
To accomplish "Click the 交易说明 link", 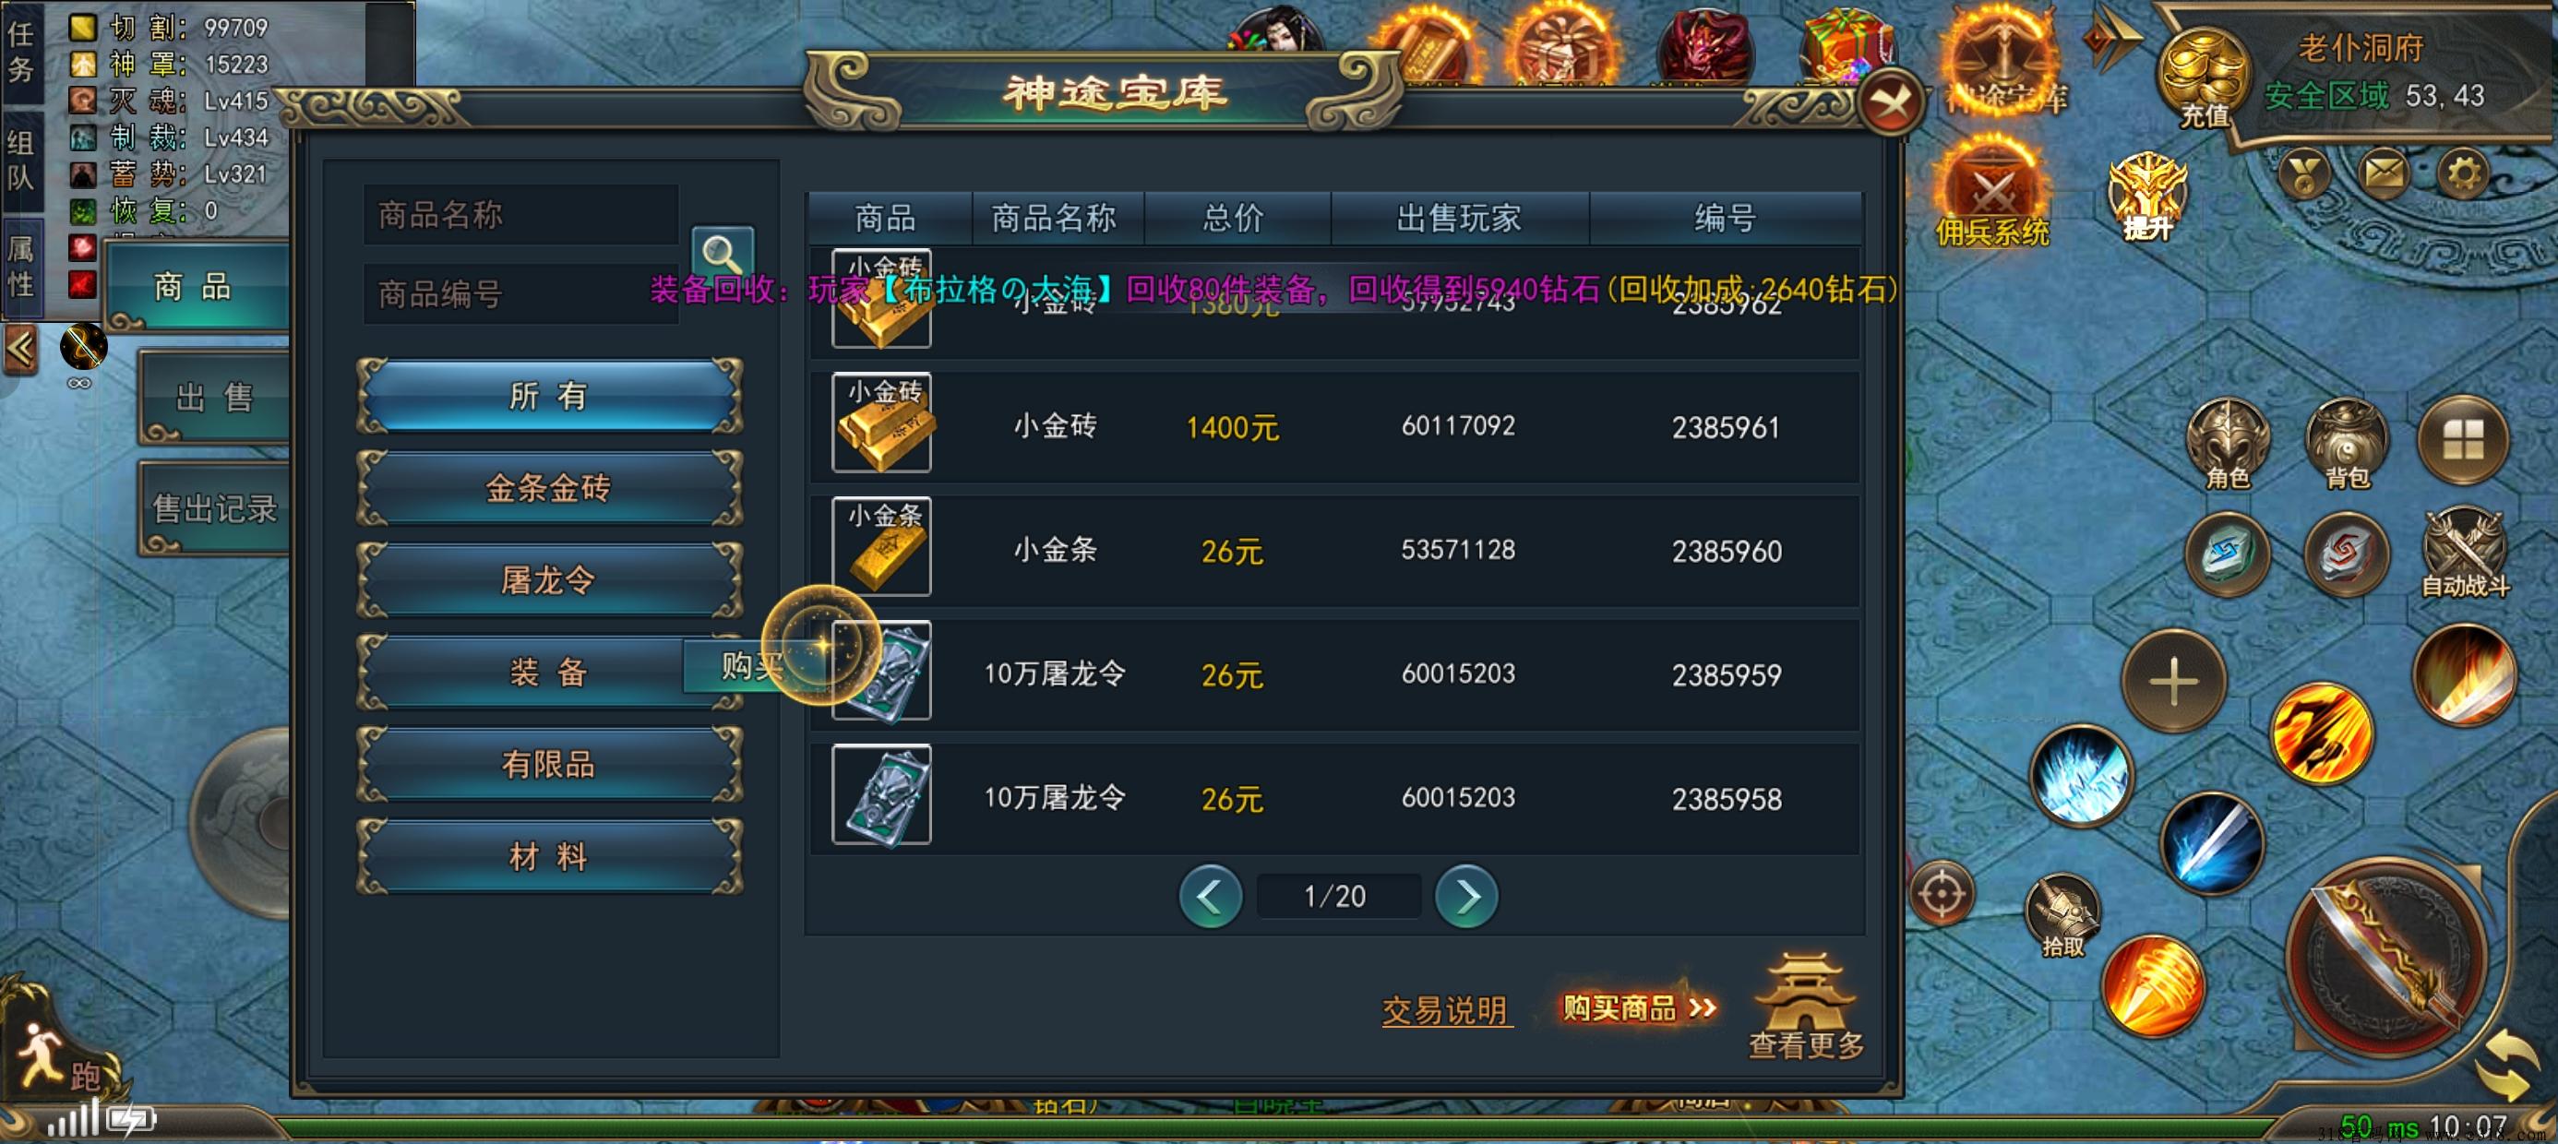I will [1446, 1011].
